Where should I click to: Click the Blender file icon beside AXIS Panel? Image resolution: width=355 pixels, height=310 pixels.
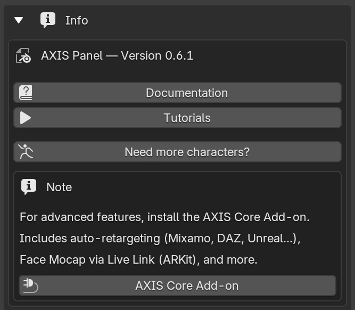click(23, 55)
